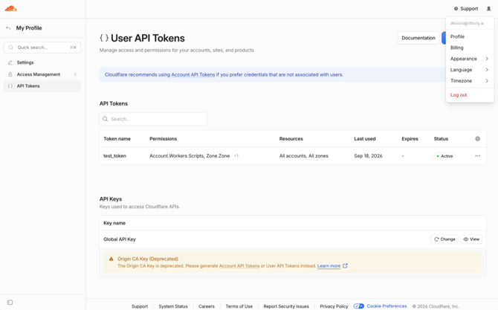Click the Settings pencil icon in sidebar
498x310 pixels.
[x=10, y=62]
